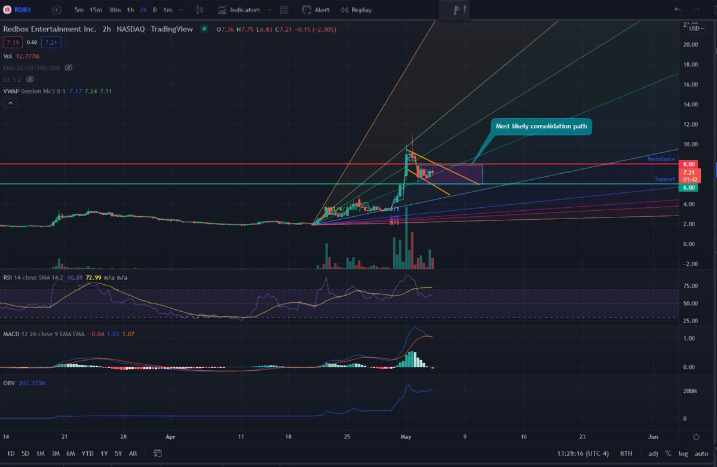Set the date range to YTD
Image resolution: width=717 pixels, height=467 pixels.
[x=87, y=454]
